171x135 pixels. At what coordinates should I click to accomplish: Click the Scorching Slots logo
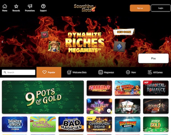tap(85, 8)
